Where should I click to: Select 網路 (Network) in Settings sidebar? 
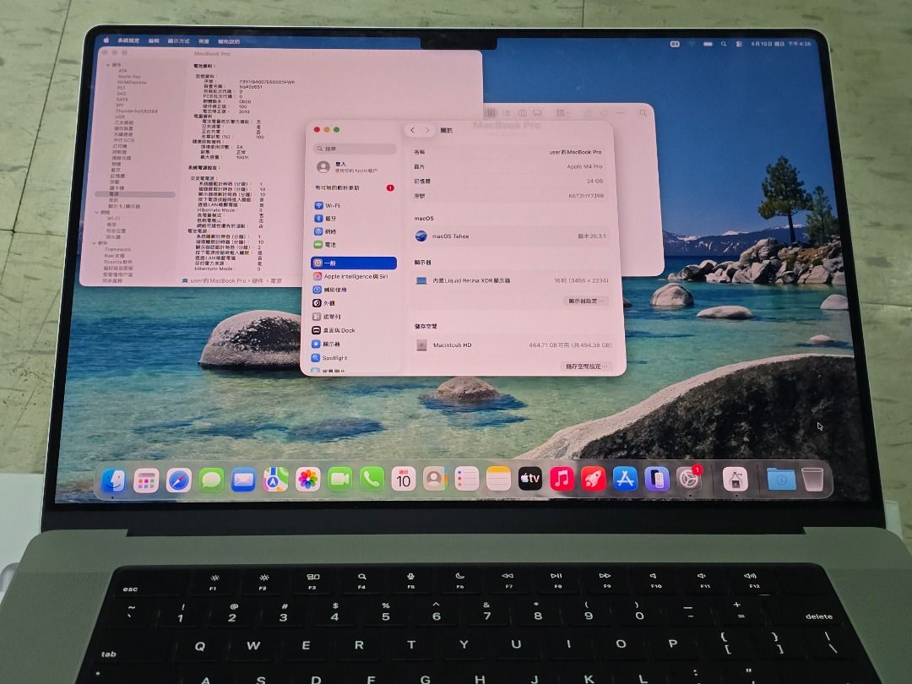click(354, 231)
